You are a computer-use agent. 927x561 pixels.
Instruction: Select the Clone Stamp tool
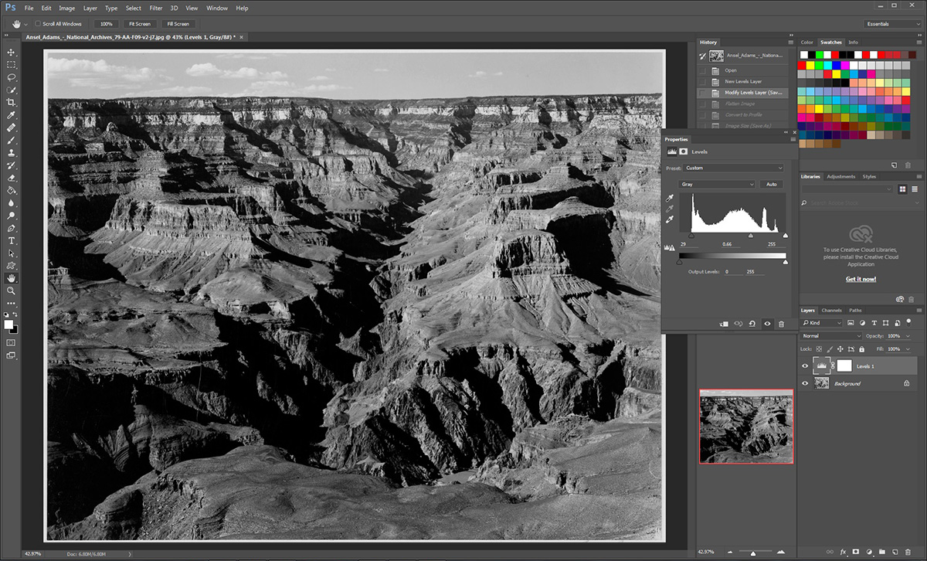click(x=12, y=153)
